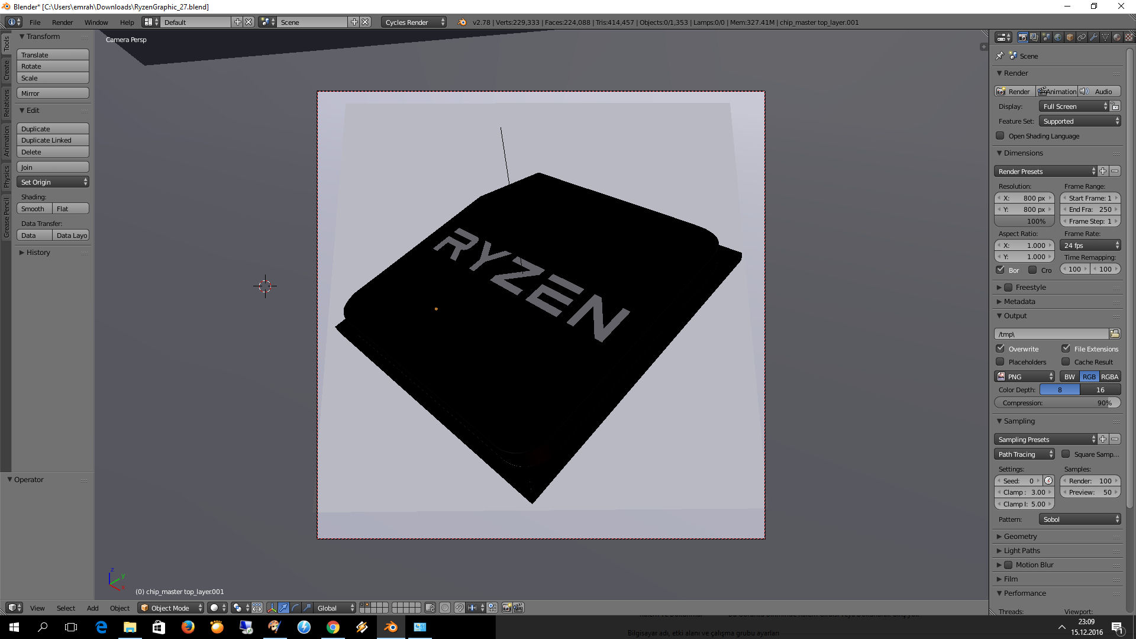Open the Scene properties tab icon

[1046, 37]
